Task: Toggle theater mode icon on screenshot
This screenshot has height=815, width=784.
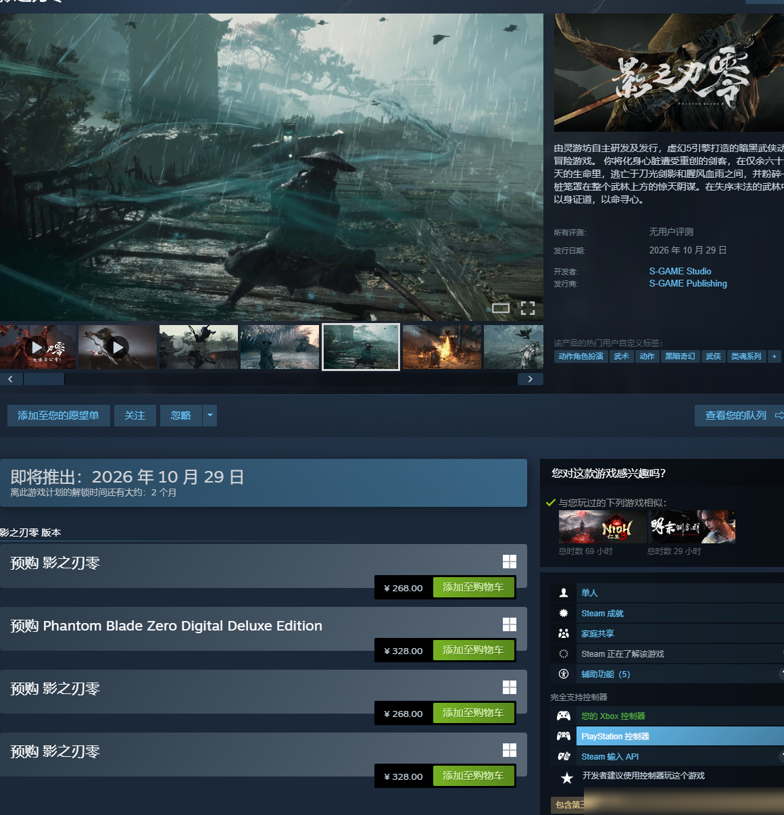Action: 501,308
